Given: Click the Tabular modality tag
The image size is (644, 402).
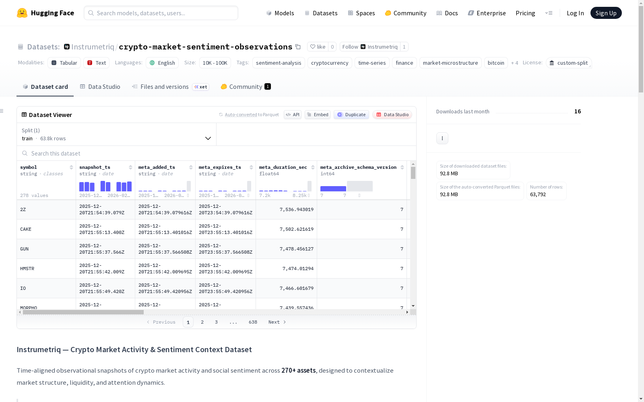Looking at the screenshot, I should pos(64,63).
